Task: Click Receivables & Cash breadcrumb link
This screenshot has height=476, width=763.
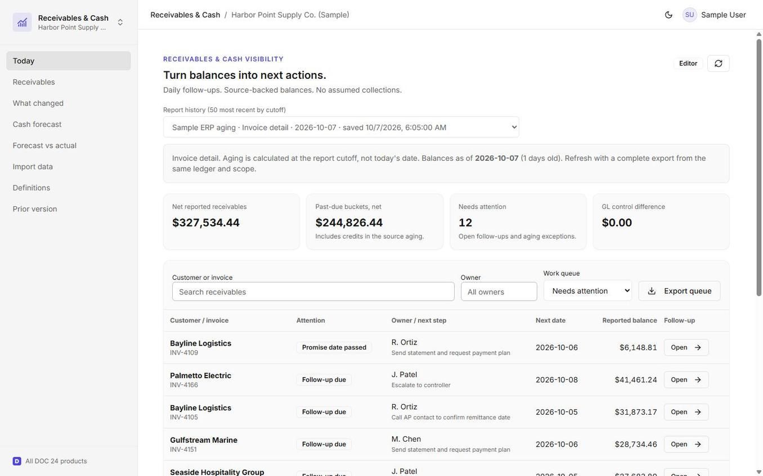Action: click(x=185, y=15)
